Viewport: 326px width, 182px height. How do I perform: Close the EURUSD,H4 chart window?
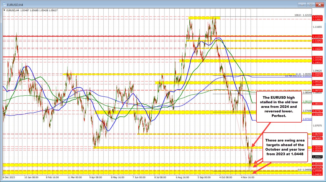319,4
